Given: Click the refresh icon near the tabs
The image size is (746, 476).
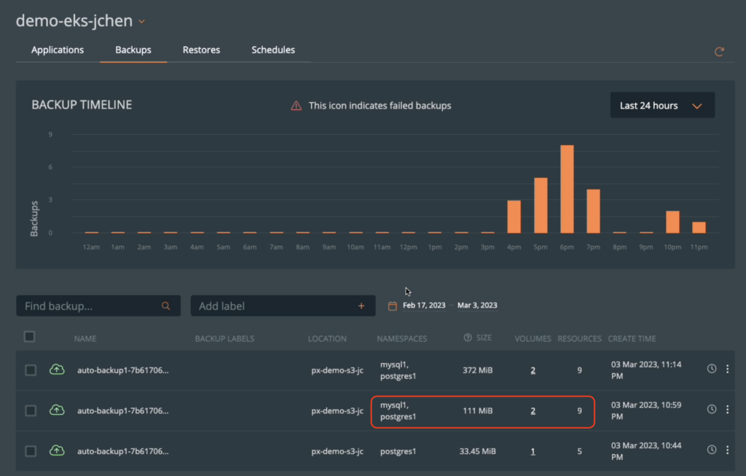Looking at the screenshot, I should (720, 52).
